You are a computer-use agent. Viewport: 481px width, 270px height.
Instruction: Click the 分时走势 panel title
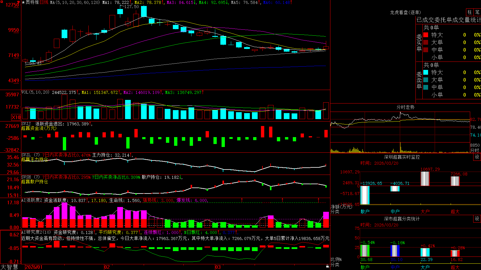406,107
